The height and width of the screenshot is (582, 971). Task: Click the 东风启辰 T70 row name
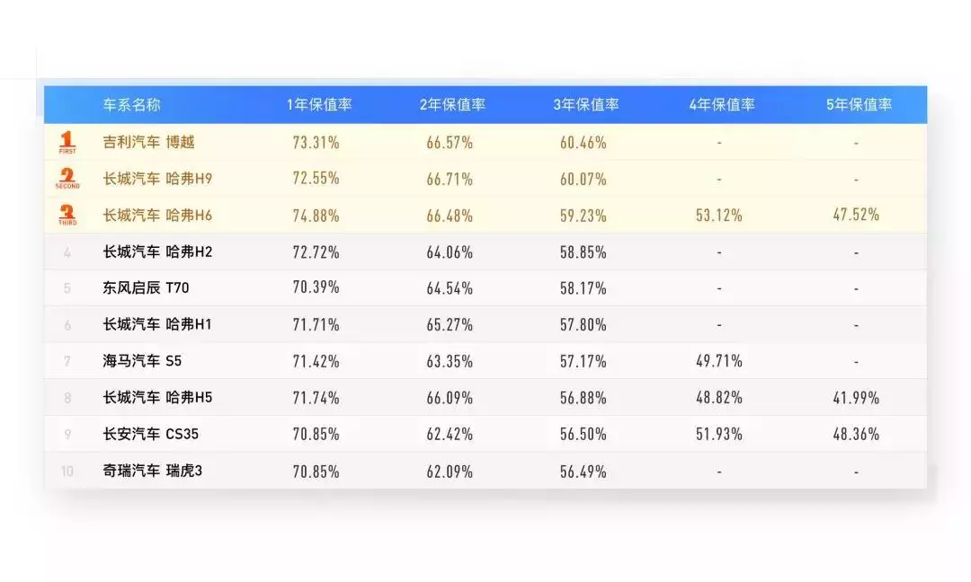(x=146, y=287)
